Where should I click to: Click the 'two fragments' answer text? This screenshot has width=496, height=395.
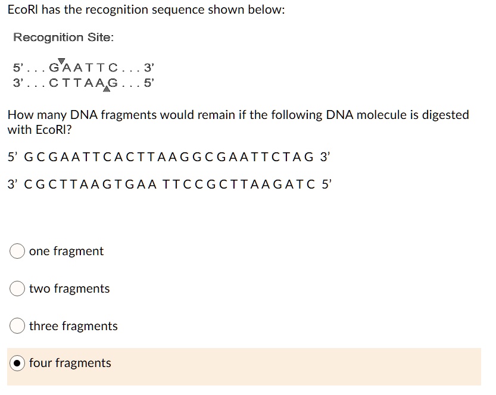70,289
